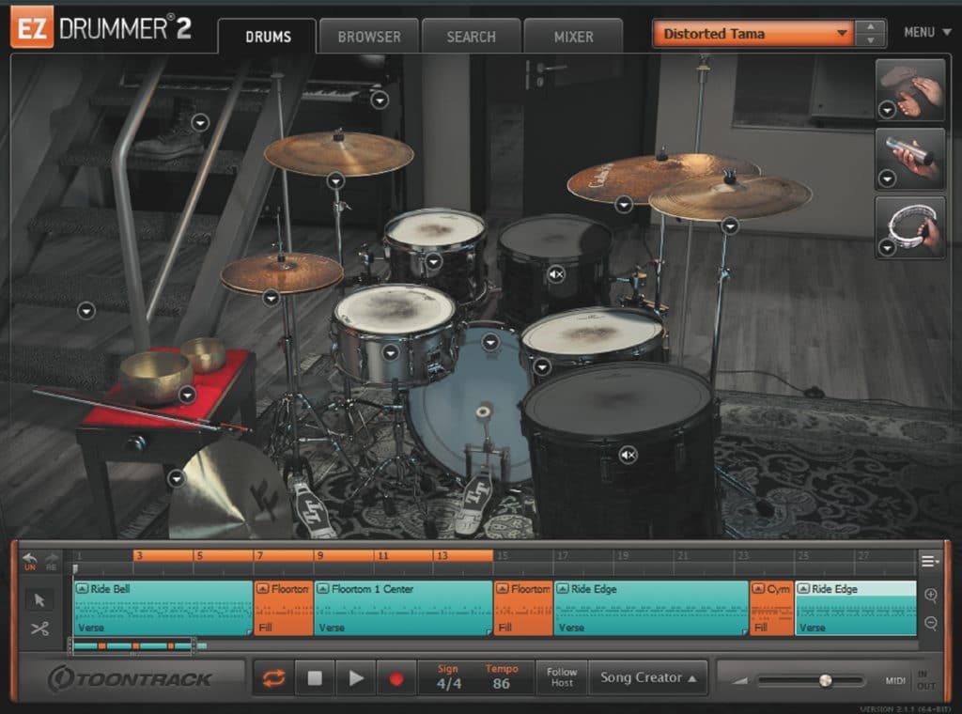Click the EZ logo badge
The image size is (962, 714).
tap(32, 27)
